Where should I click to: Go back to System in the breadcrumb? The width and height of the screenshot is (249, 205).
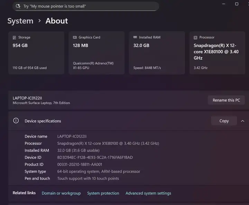point(20,21)
